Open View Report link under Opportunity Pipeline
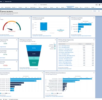The width and height of the screenshot is (102, 100). [29, 69]
